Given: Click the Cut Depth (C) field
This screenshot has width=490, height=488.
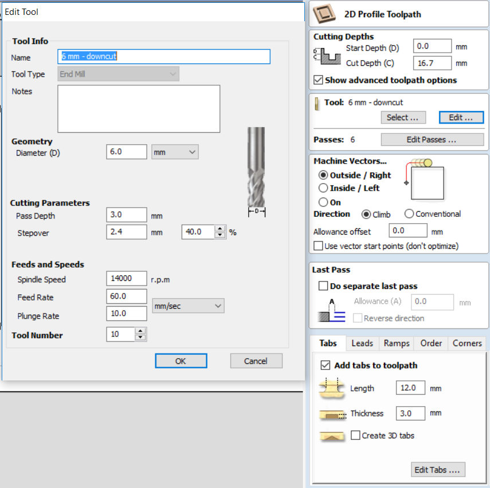Looking at the screenshot, I should 432,63.
